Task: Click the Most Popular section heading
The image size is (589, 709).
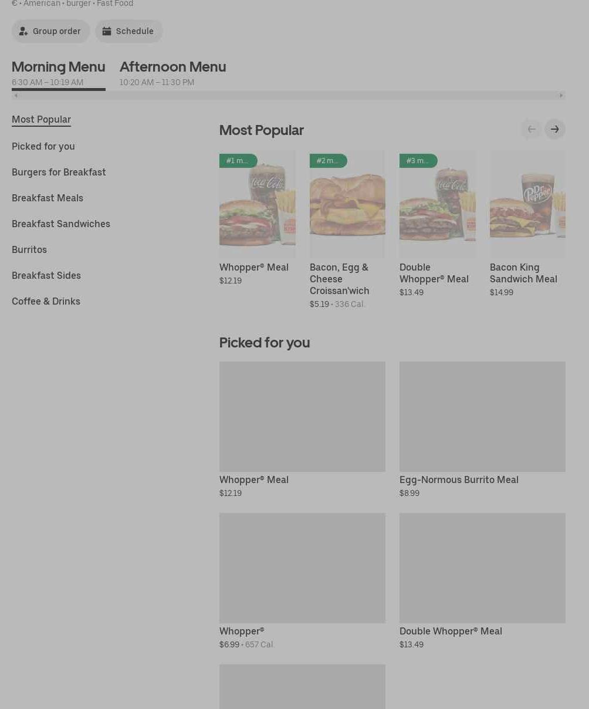Action: (x=261, y=130)
